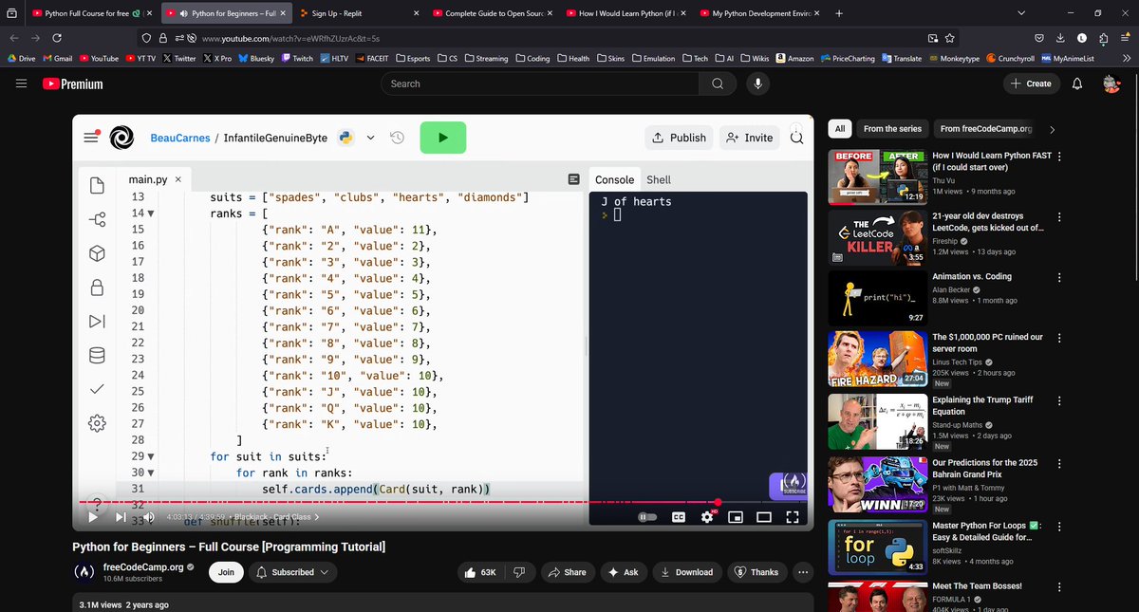Open more actions ellipsis below video
The height and width of the screenshot is (612, 1139).
(803, 572)
